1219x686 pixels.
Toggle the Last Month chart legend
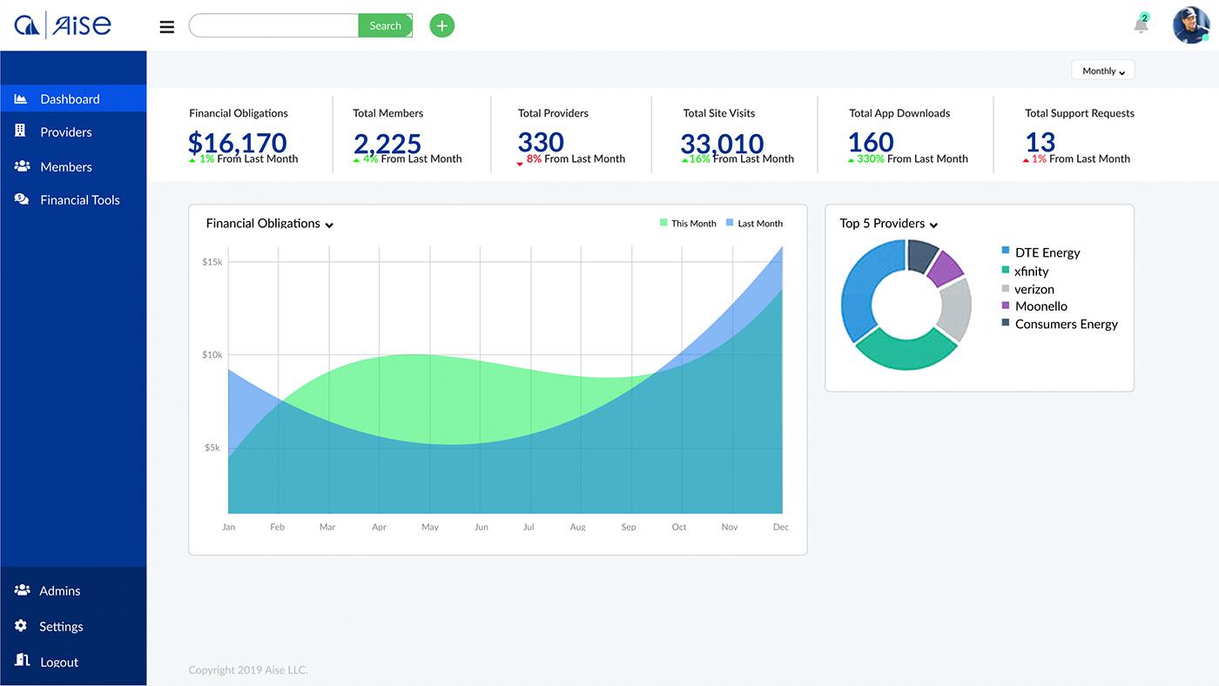754,224
